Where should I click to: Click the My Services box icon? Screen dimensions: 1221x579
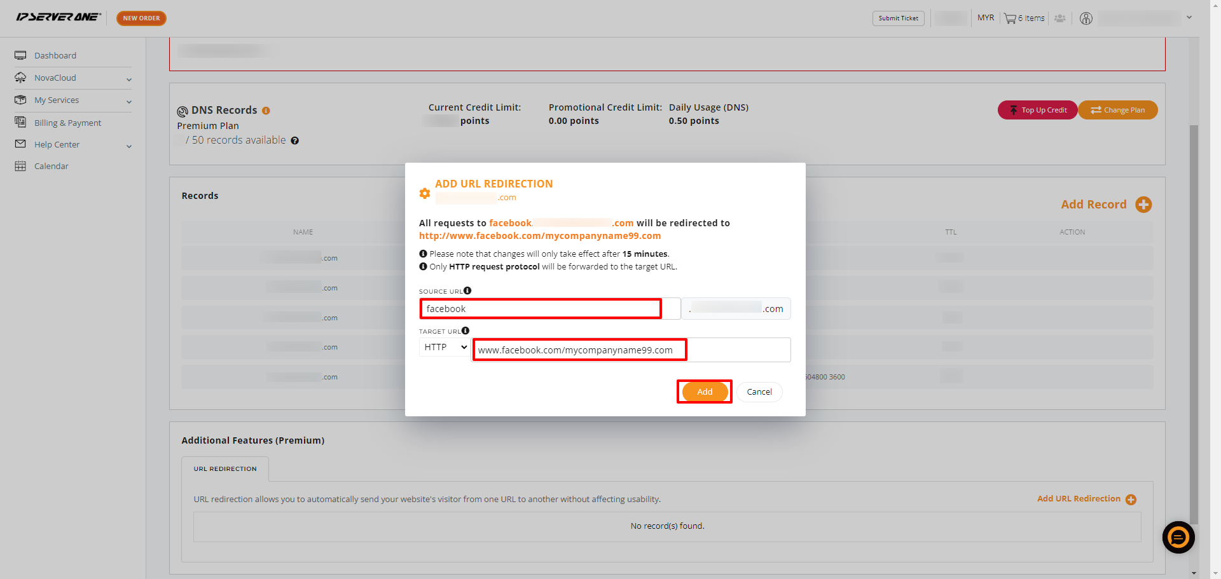[x=20, y=100]
